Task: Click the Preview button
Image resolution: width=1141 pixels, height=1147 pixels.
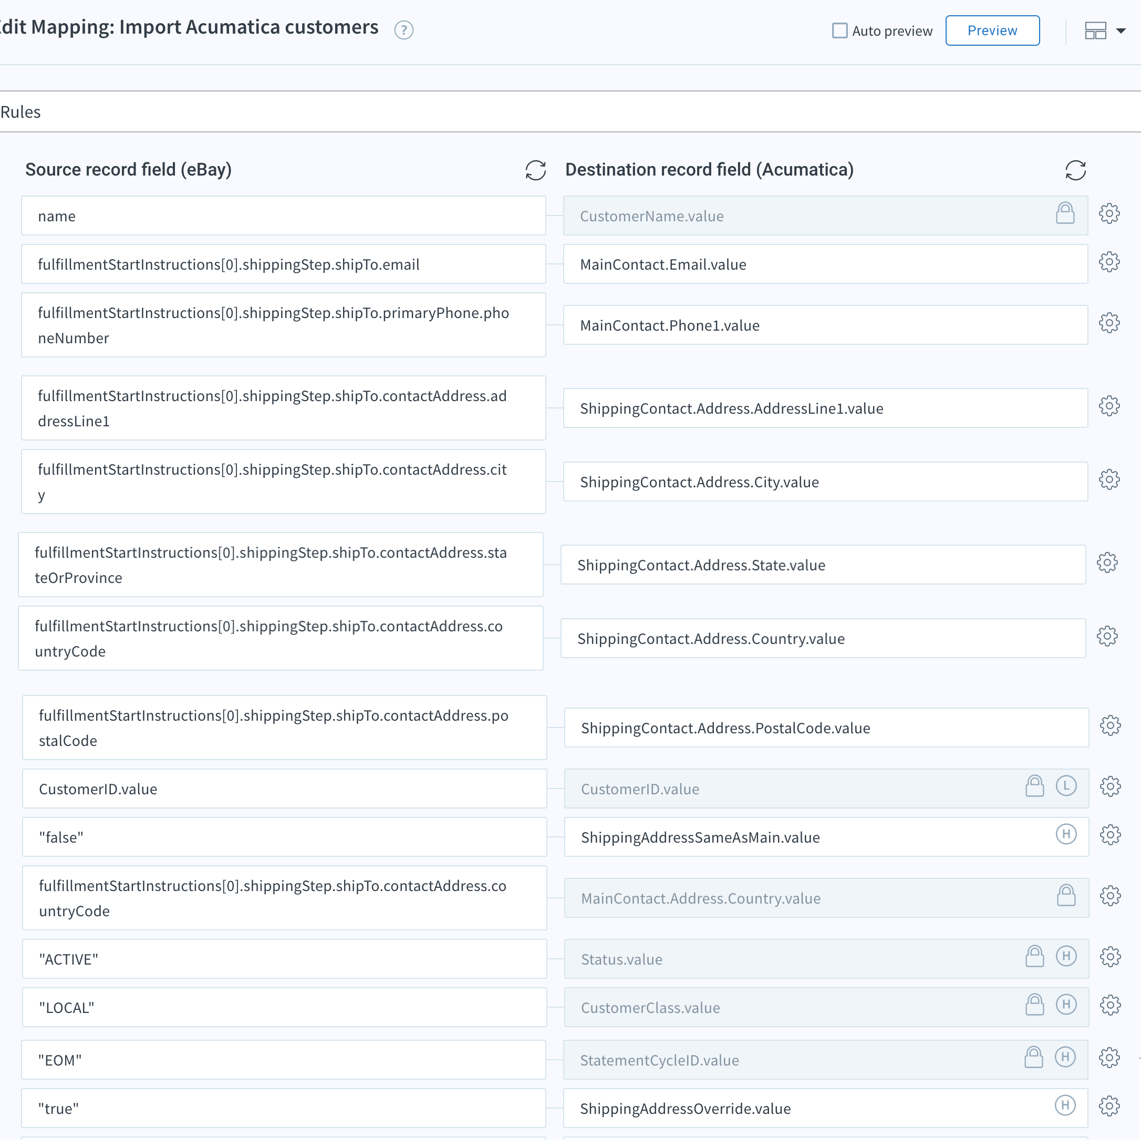Action: [x=992, y=30]
